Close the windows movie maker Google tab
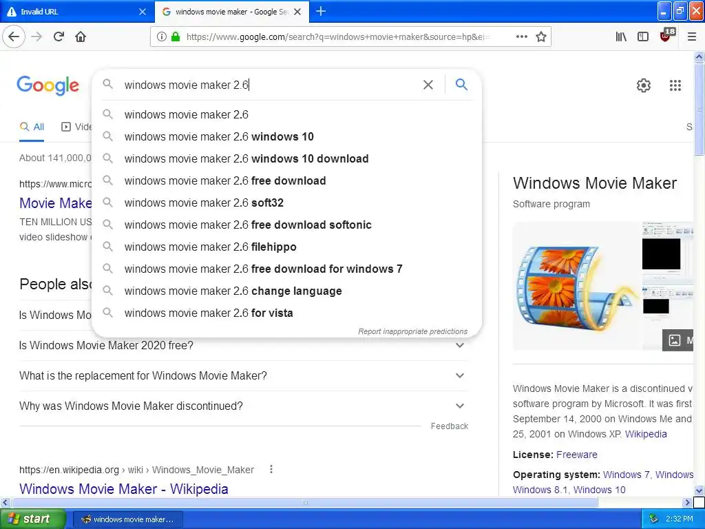 point(297,12)
